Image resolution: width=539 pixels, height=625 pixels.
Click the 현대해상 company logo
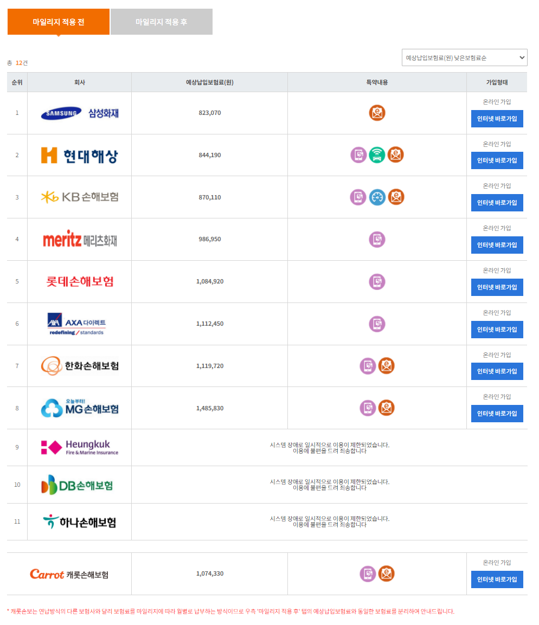(80, 156)
